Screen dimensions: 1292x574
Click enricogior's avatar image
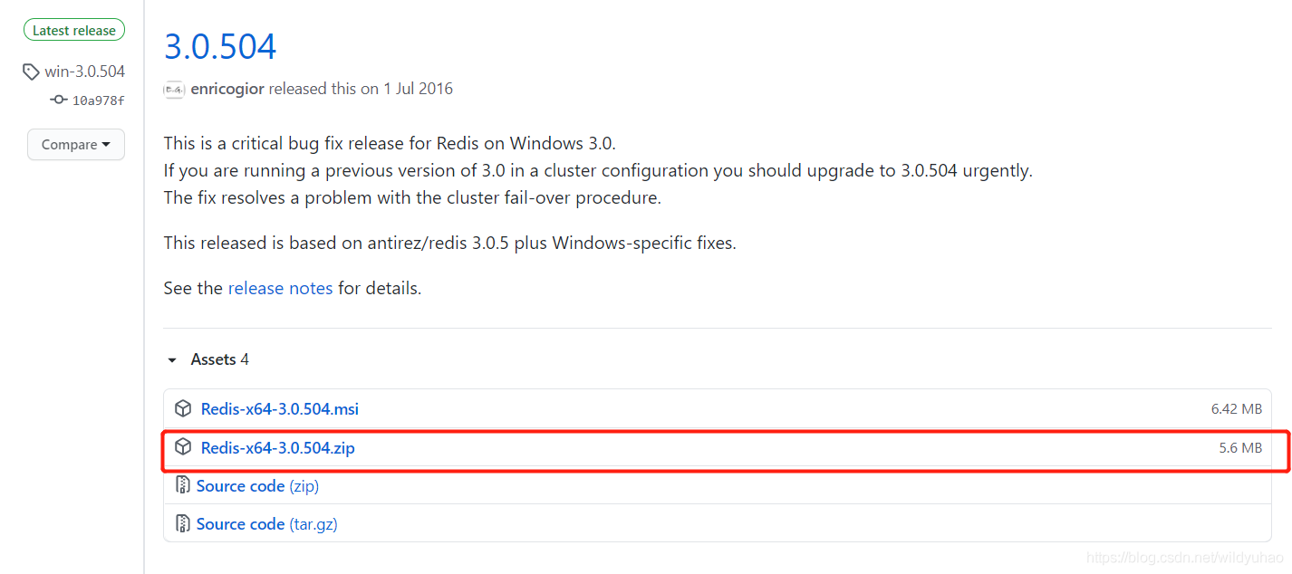(174, 90)
